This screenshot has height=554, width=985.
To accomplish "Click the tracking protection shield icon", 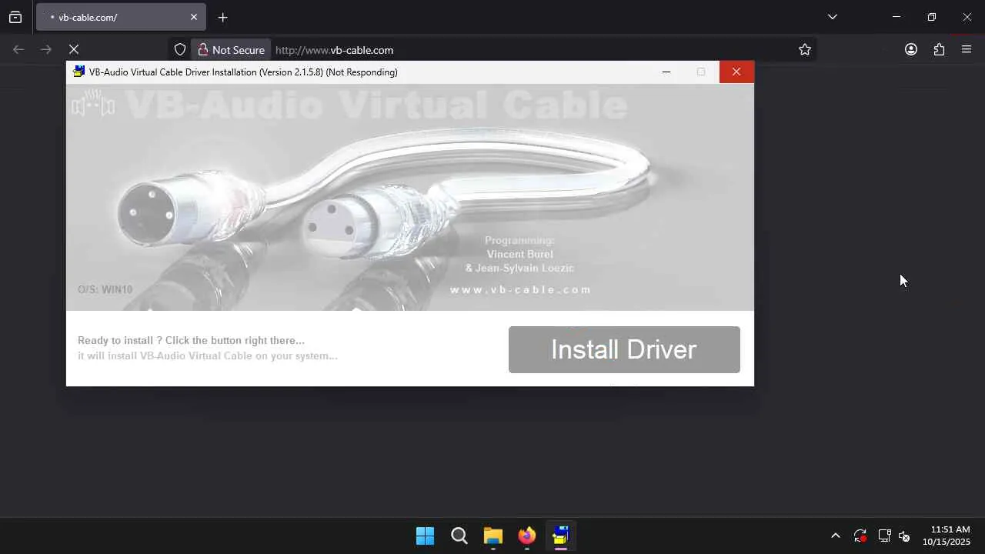I will (x=180, y=50).
